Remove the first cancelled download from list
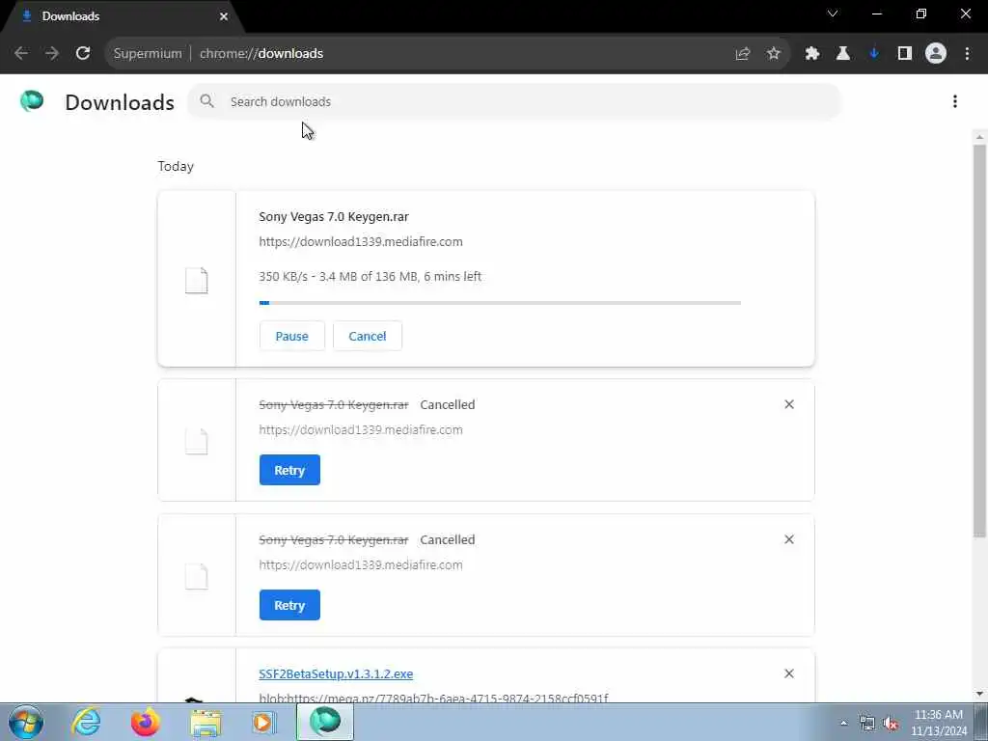The image size is (988, 741). 789,404
